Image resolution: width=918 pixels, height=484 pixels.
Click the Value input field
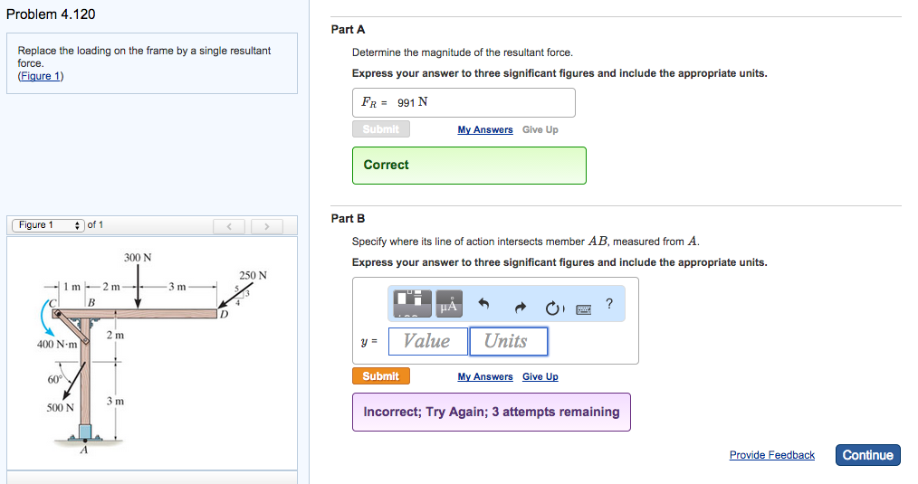point(427,341)
